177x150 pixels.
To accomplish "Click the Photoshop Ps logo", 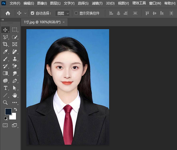I will (4, 3).
